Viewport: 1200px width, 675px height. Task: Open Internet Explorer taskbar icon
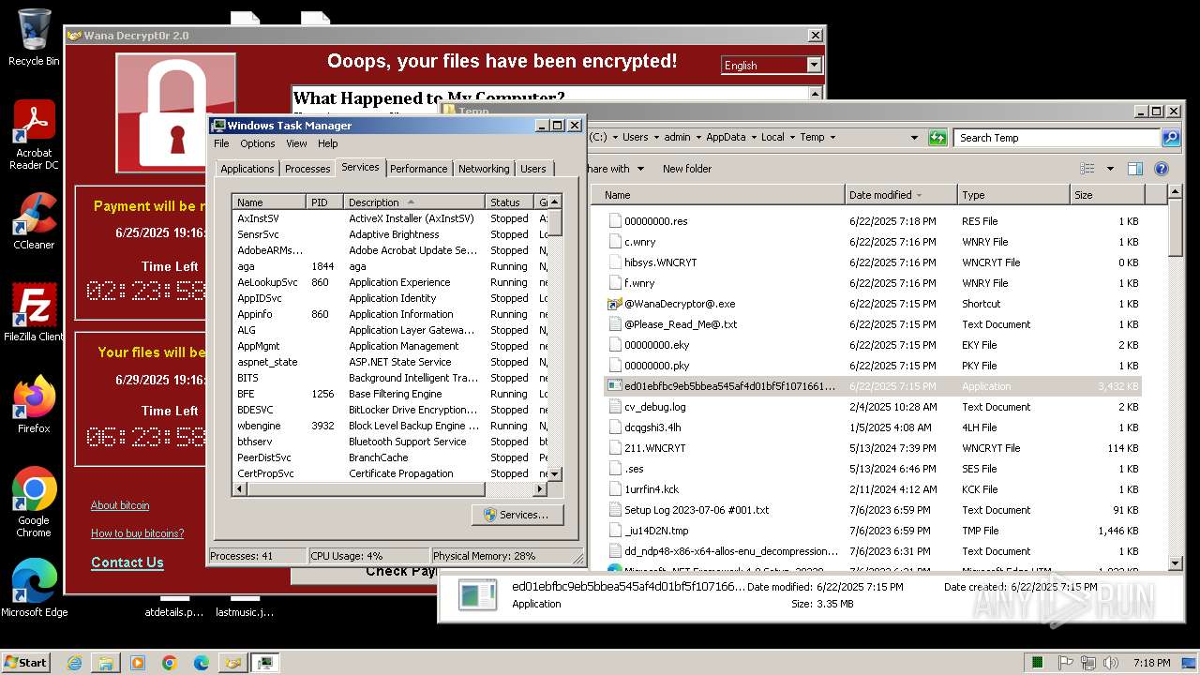tap(74, 663)
